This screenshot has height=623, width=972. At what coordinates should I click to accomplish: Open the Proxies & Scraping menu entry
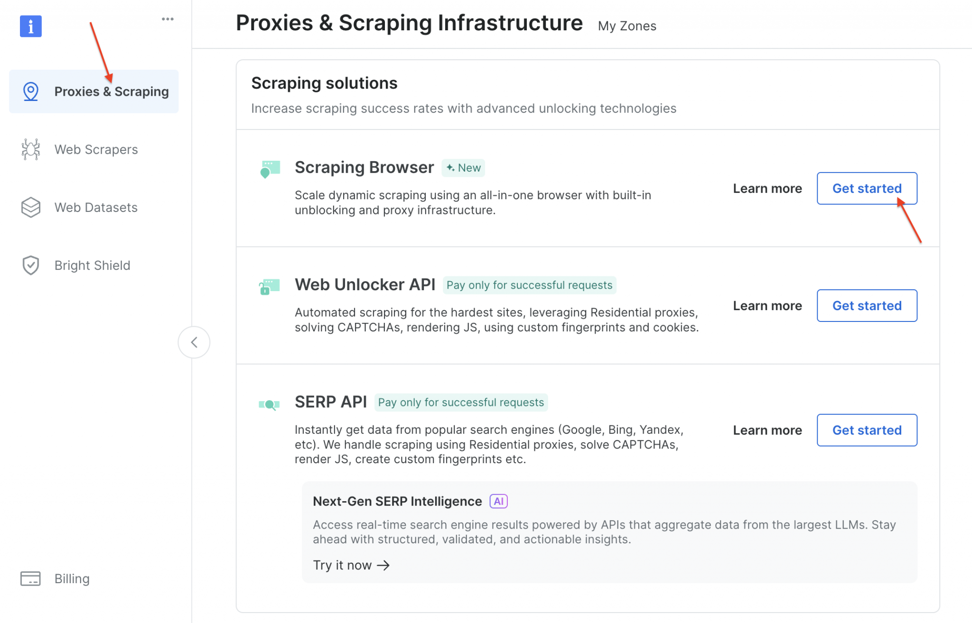[112, 92]
